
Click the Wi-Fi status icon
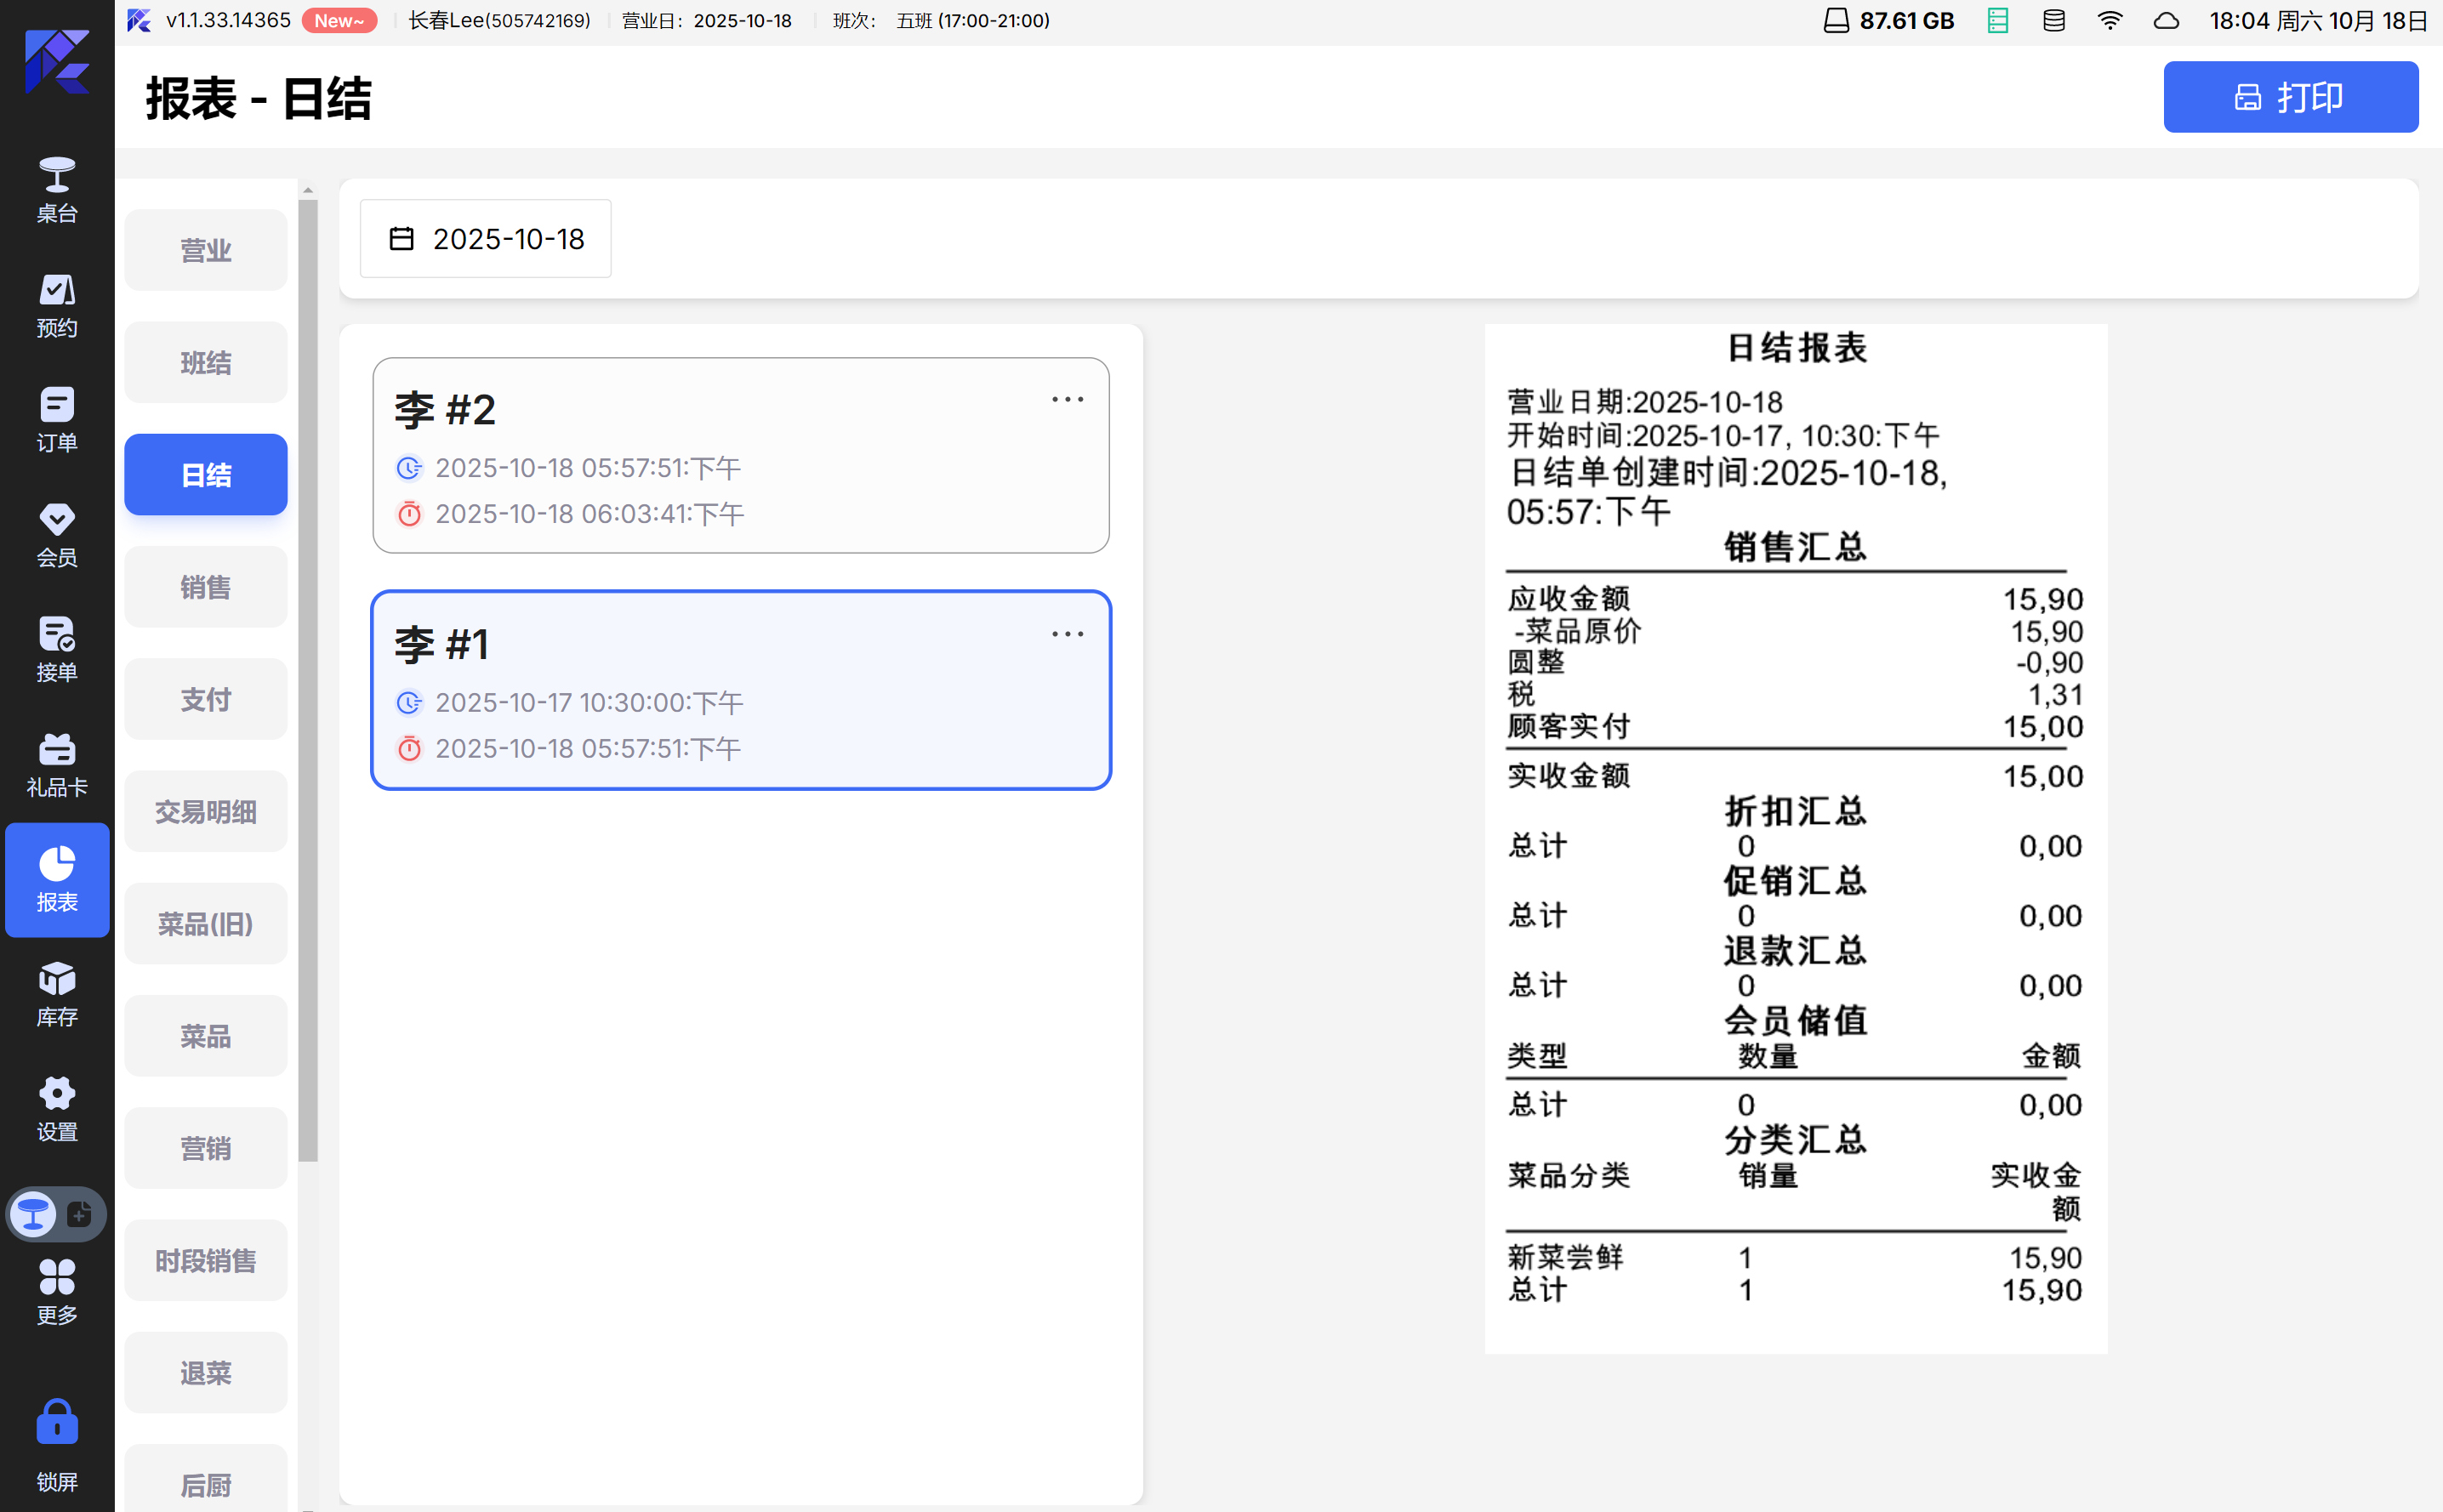2109,21
